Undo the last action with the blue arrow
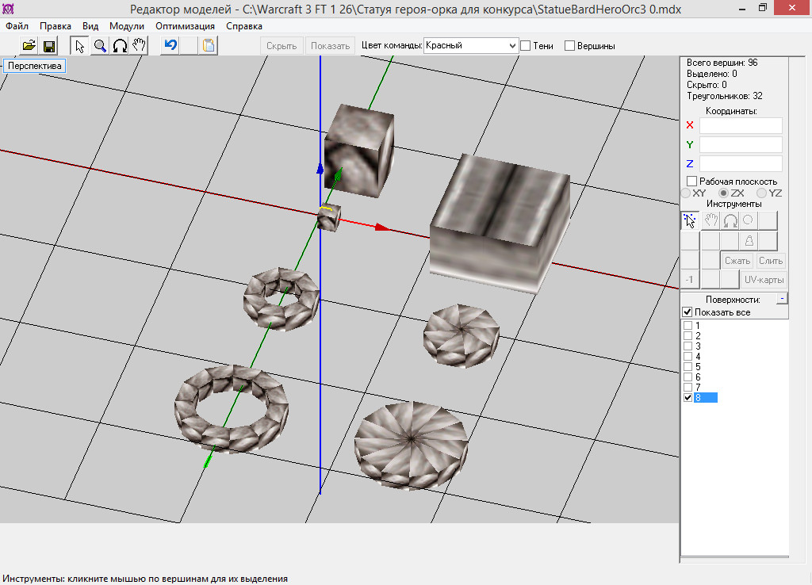 click(170, 45)
